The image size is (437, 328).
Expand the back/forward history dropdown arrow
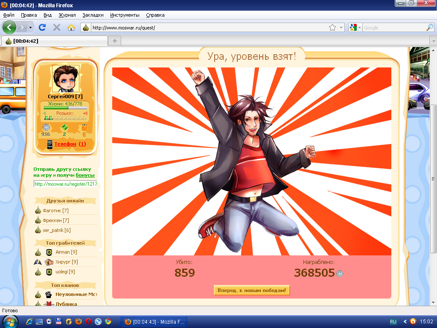[30, 27]
